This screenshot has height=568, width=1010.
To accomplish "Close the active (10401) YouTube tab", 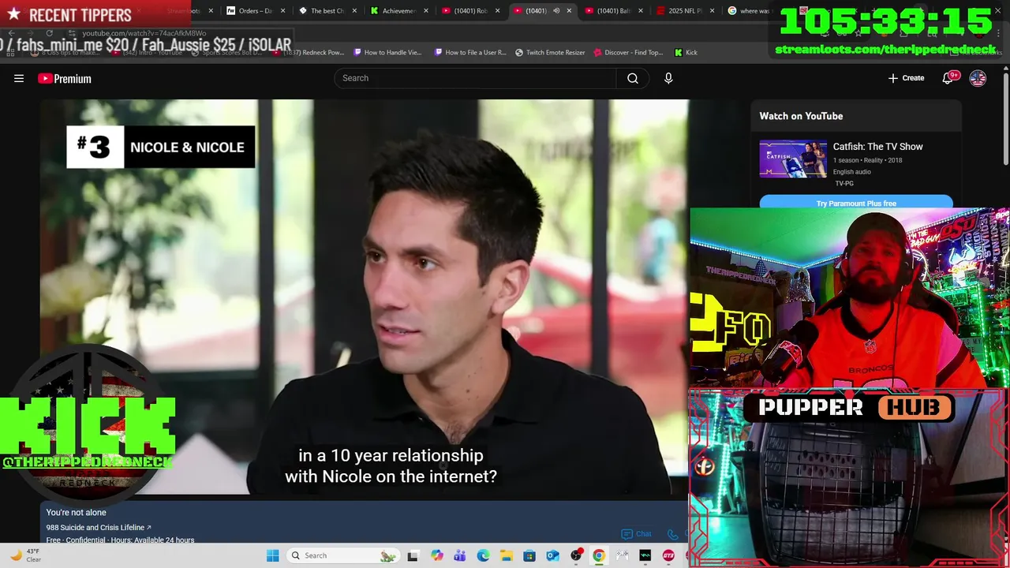I will coord(569,11).
